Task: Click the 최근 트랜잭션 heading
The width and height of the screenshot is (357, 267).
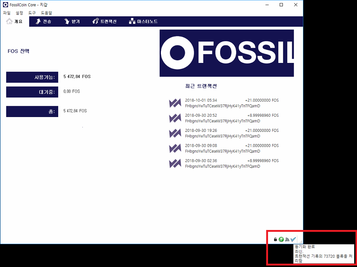Action: [x=201, y=86]
